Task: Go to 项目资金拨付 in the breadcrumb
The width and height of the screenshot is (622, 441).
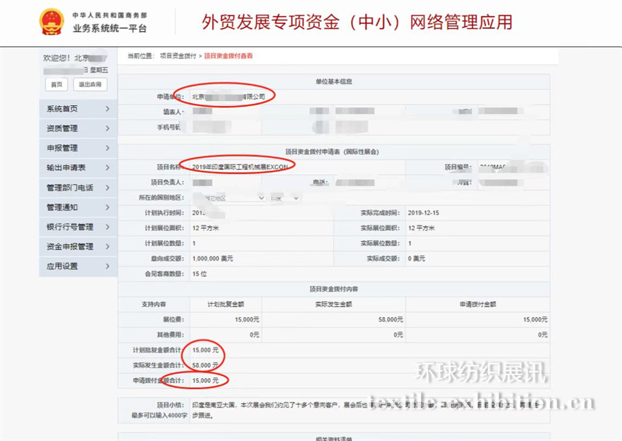Action: point(178,55)
